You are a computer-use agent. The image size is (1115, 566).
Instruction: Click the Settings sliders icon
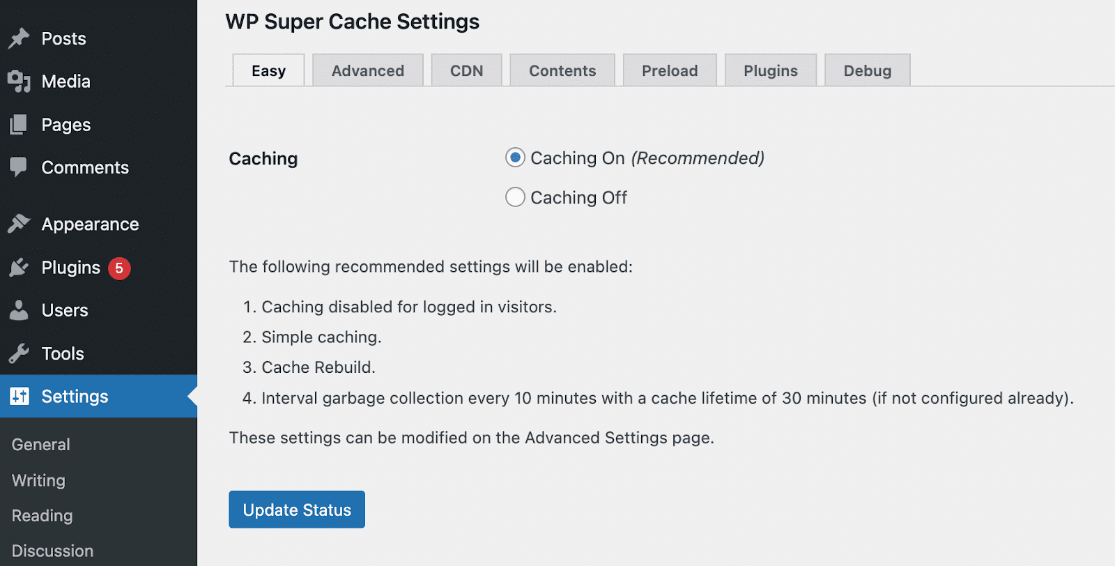tap(20, 396)
